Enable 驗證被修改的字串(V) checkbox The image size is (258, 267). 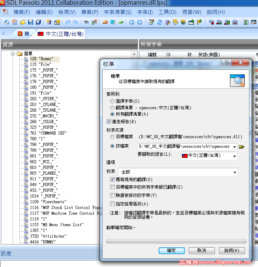pyautogui.click(x=112, y=195)
